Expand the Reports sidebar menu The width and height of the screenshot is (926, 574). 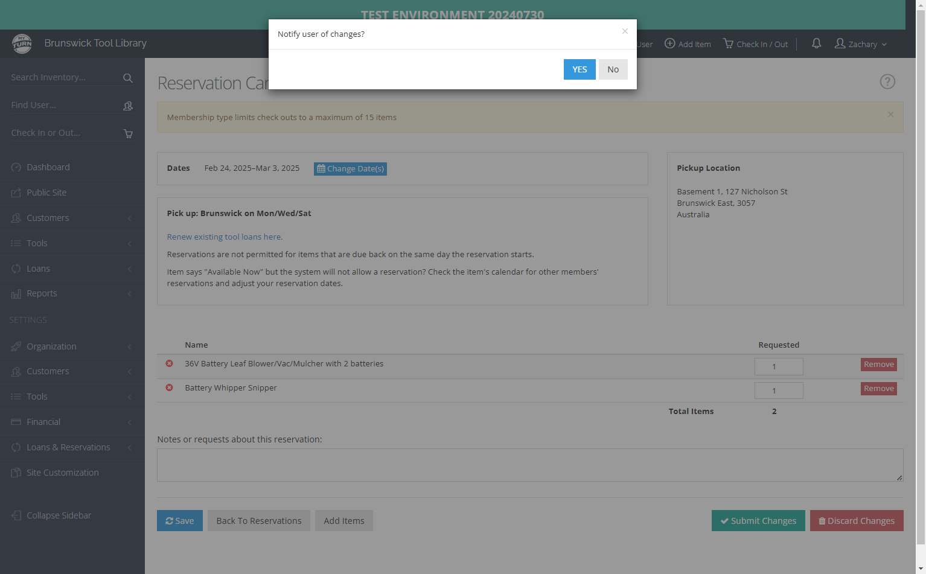(72, 293)
